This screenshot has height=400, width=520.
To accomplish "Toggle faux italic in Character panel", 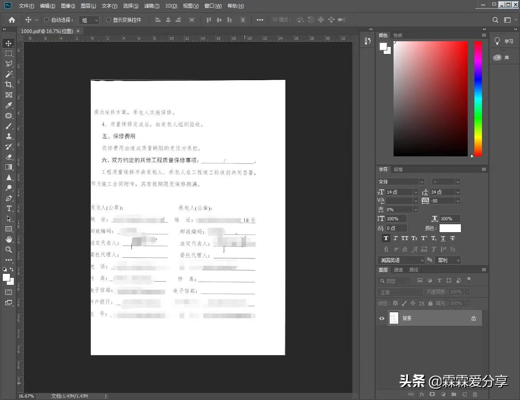I will (395, 238).
